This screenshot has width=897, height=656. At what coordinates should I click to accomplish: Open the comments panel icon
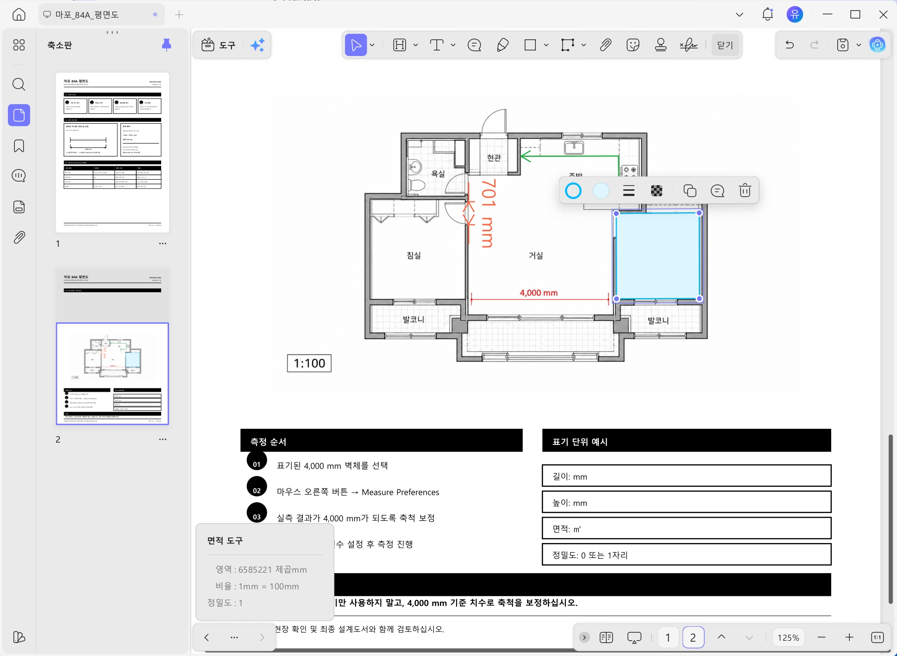click(19, 176)
